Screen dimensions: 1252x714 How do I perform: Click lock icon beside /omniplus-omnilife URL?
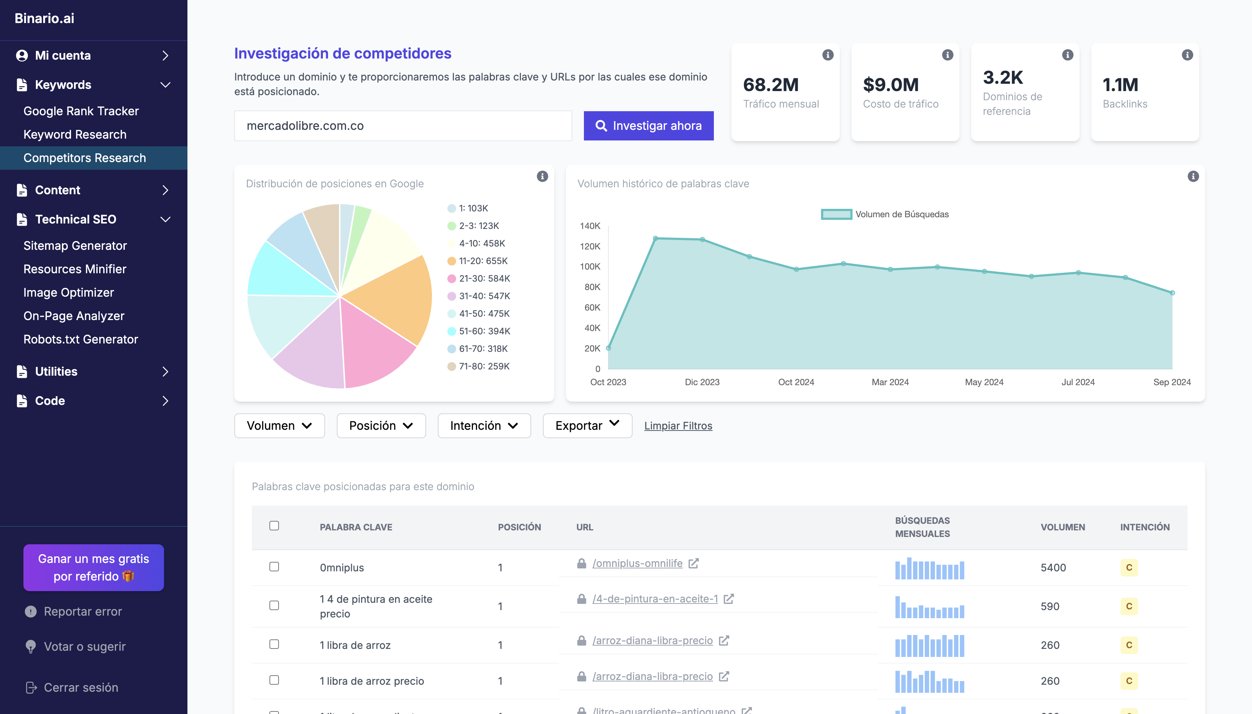point(581,563)
